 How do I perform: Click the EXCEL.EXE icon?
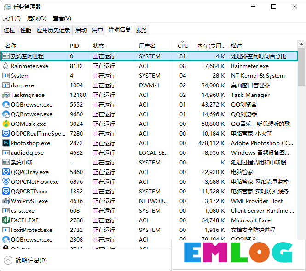click(x=6, y=220)
